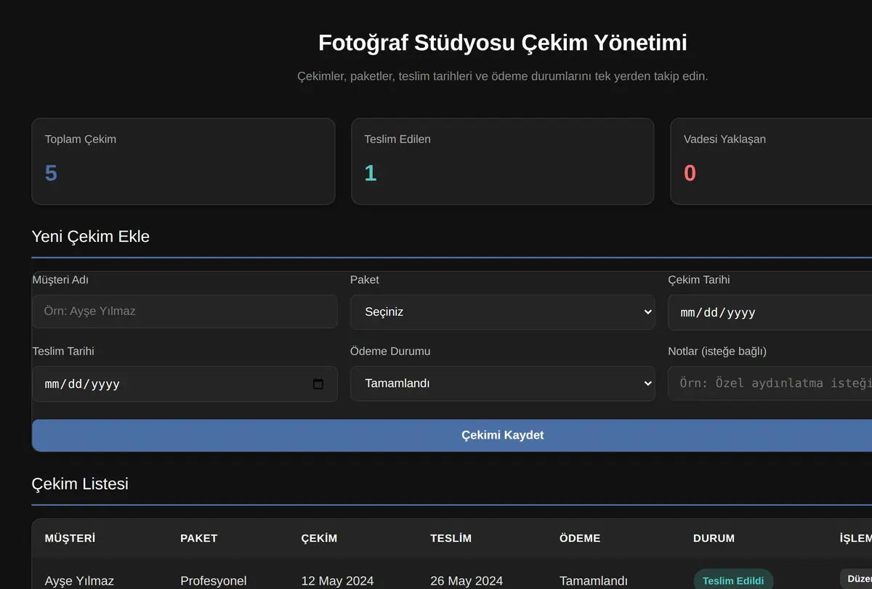Click the MÜŞTERİ column header
The image size is (872, 589).
pyautogui.click(x=70, y=538)
